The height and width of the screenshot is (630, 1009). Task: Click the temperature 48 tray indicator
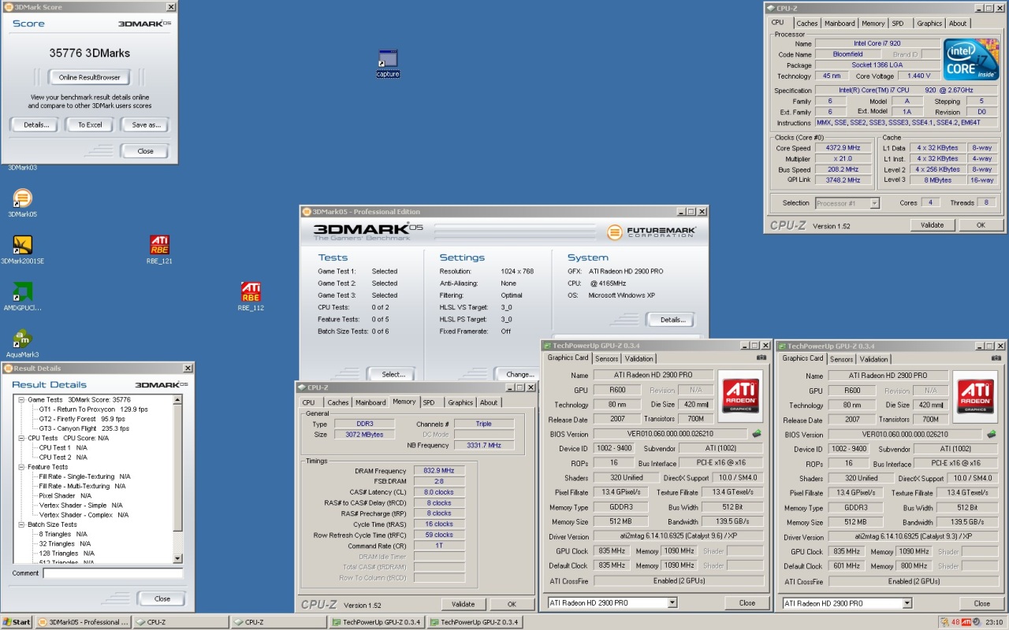point(955,622)
